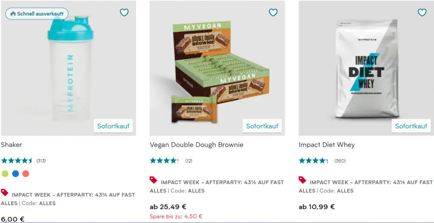Click Sofortkauf on the Shaker
This screenshot has width=434, height=223.
point(113,126)
